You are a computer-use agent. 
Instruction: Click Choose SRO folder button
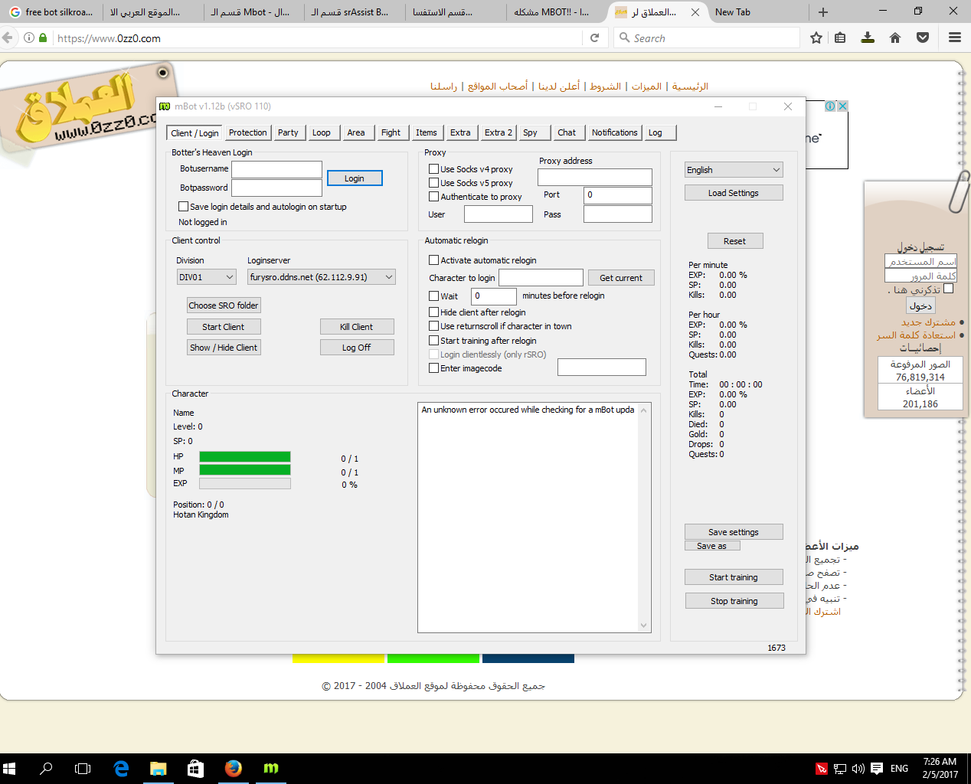click(x=224, y=305)
